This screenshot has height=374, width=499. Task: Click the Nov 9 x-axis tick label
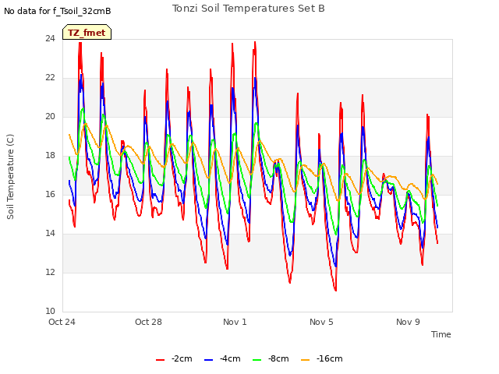coord(408,322)
